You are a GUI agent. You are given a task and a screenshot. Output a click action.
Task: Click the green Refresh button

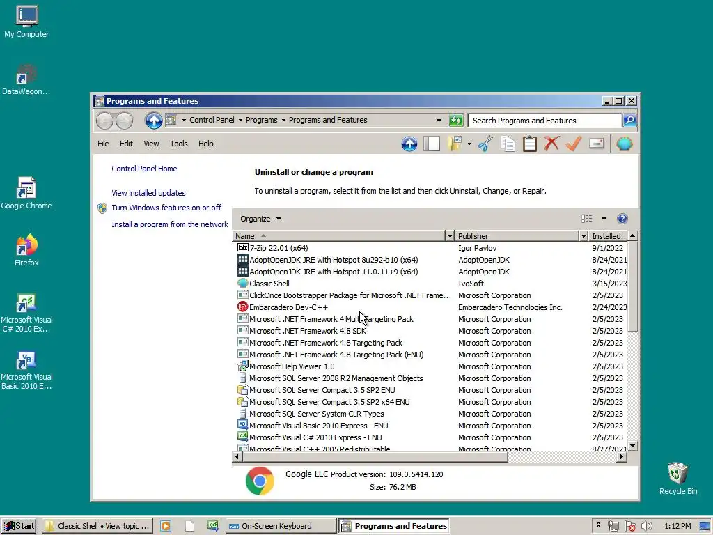[x=455, y=120]
